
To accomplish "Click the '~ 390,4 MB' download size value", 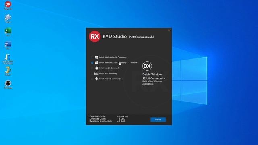I will pos(123,116).
